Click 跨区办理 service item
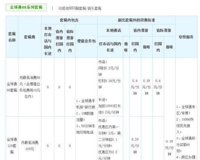 [186, 157]
